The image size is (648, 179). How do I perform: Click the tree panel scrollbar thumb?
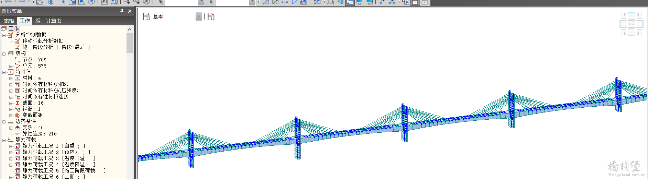[x=130, y=43]
